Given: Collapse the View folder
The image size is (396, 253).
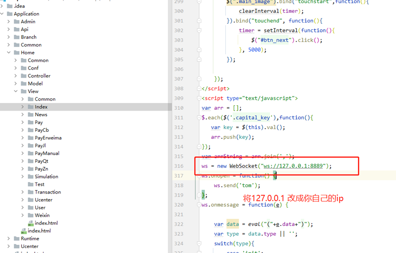Looking at the screenshot, I should tap(16, 91).
